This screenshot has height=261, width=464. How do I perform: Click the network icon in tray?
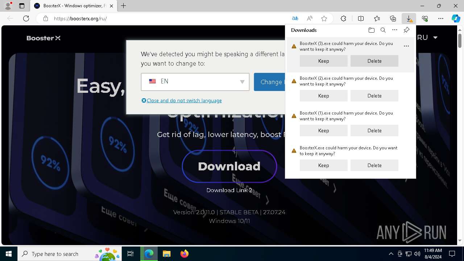409,254
